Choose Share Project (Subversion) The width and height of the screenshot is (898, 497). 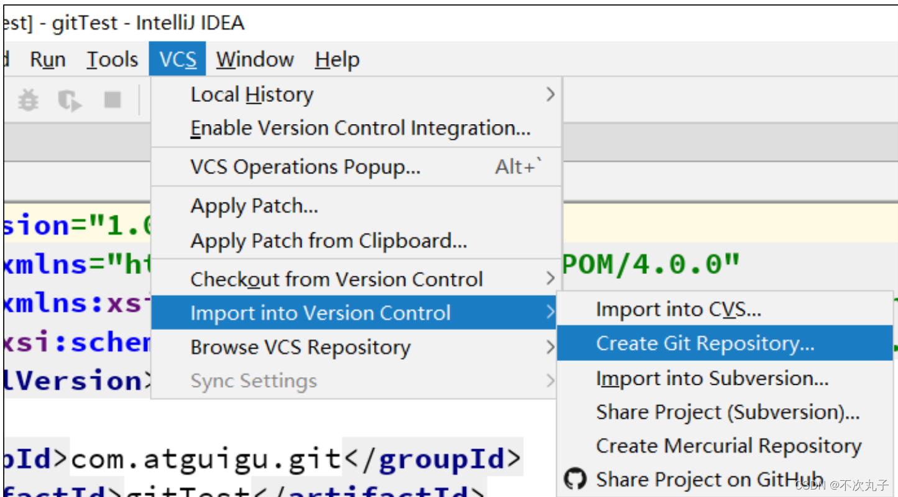pyautogui.click(x=727, y=411)
